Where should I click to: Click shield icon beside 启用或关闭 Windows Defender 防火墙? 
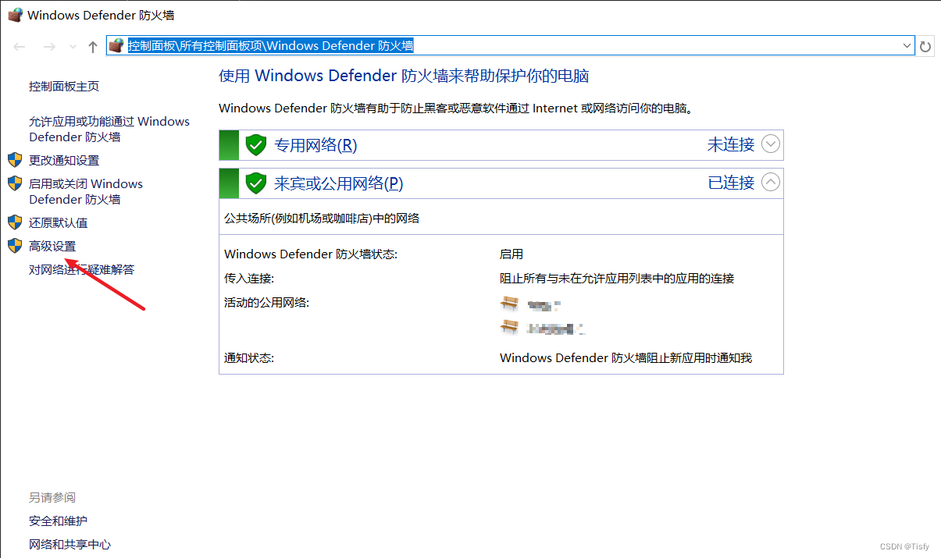tap(15, 183)
